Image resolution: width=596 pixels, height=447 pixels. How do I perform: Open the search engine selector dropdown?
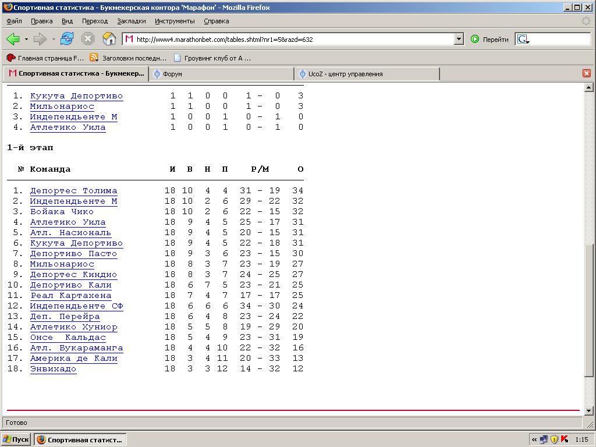(x=523, y=40)
